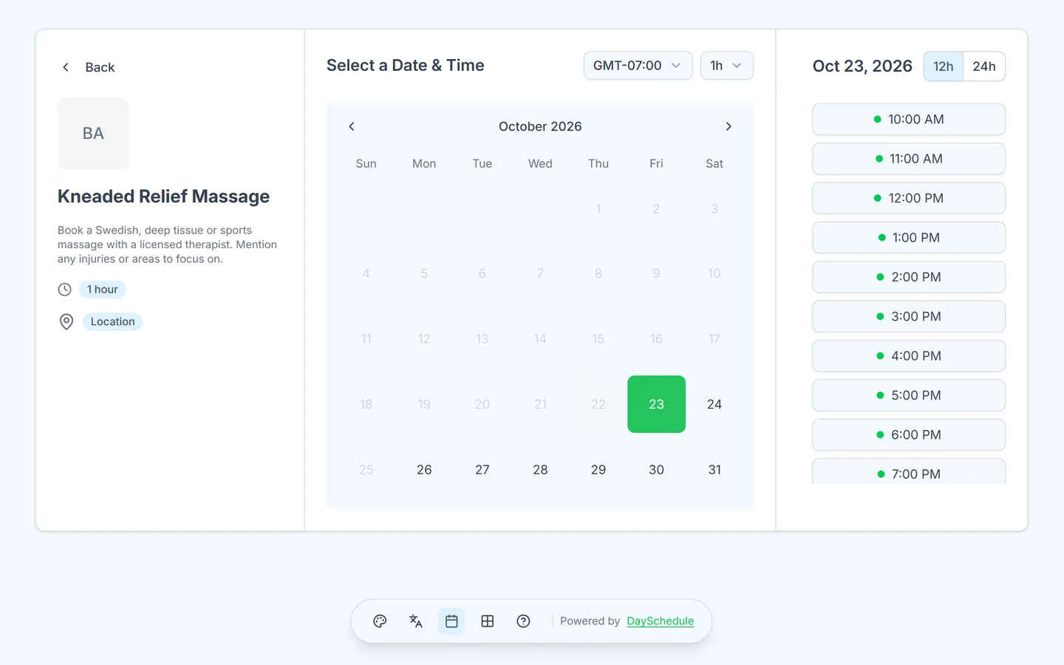Click the location pin icon
This screenshot has width=1064, height=665.
66,321
